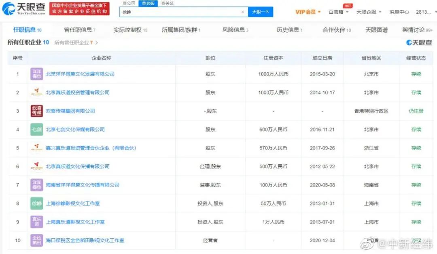The height and width of the screenshot is (254, 437).
Task: Open the 曾任职信息 tab
Action: point(79,30)
